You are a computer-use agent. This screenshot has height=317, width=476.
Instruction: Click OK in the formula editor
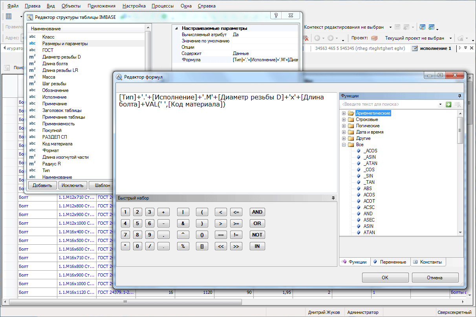click(385, 278)
